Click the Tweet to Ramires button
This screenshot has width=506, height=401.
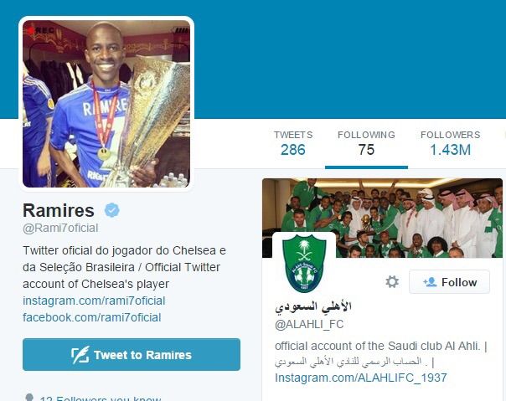(132, 355)
